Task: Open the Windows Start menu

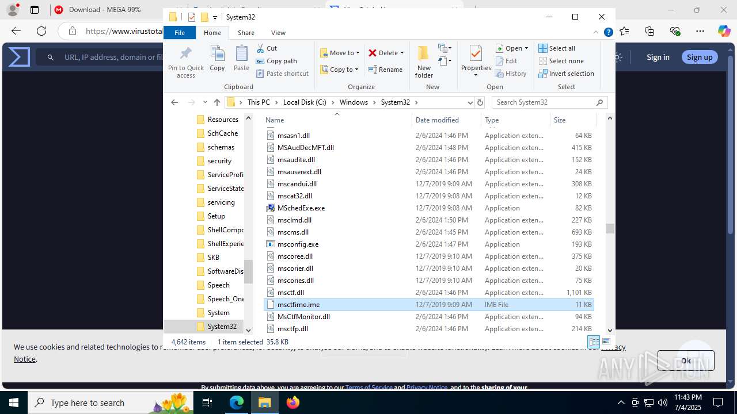Action: (x=13, y=402)
